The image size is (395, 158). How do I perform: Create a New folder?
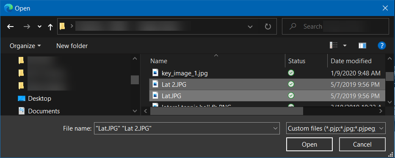tap(72, 46)
